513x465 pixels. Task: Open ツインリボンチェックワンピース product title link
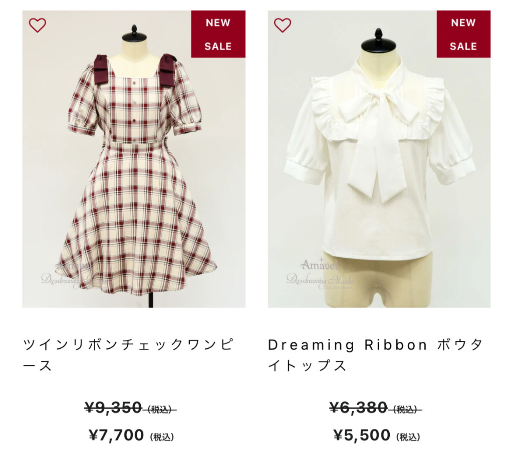pos(128,355)
